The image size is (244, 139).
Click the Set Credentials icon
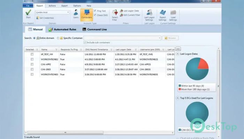click(x=38, y=18)
